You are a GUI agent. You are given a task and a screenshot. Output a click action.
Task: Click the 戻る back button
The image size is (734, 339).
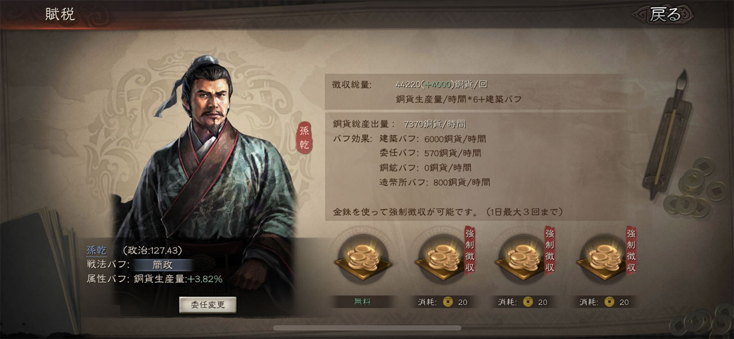pos(665,15)
